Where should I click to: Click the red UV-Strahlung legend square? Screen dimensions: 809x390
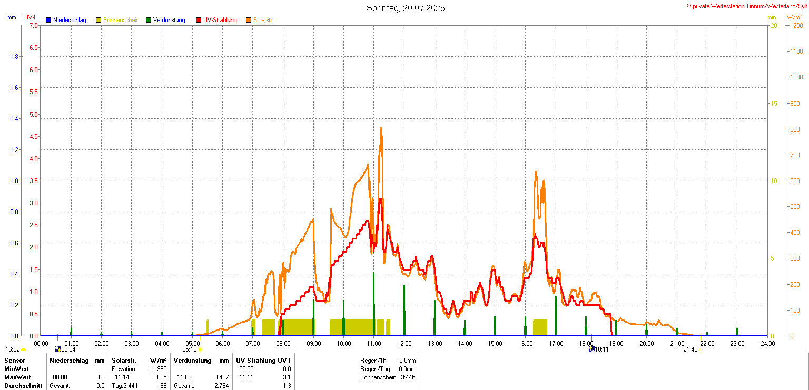pos(199,20)
